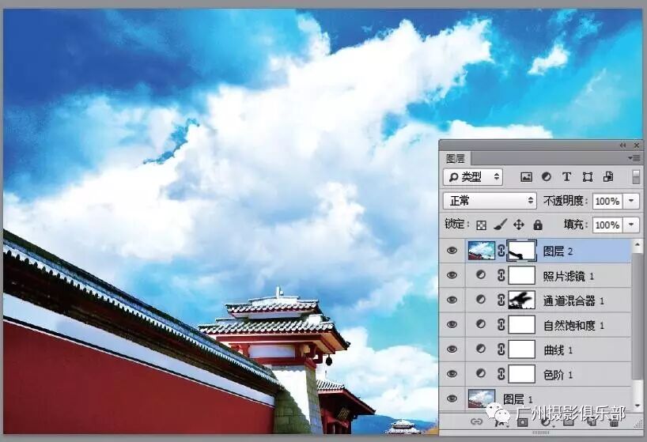
Task: Click adjustment icon of 曲线 1 layer
Action: click(481, 349)
